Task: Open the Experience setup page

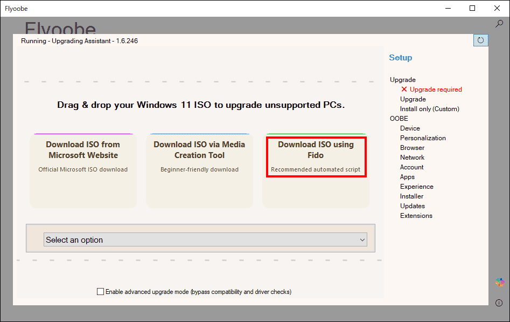Action: [x=417, y=187]
